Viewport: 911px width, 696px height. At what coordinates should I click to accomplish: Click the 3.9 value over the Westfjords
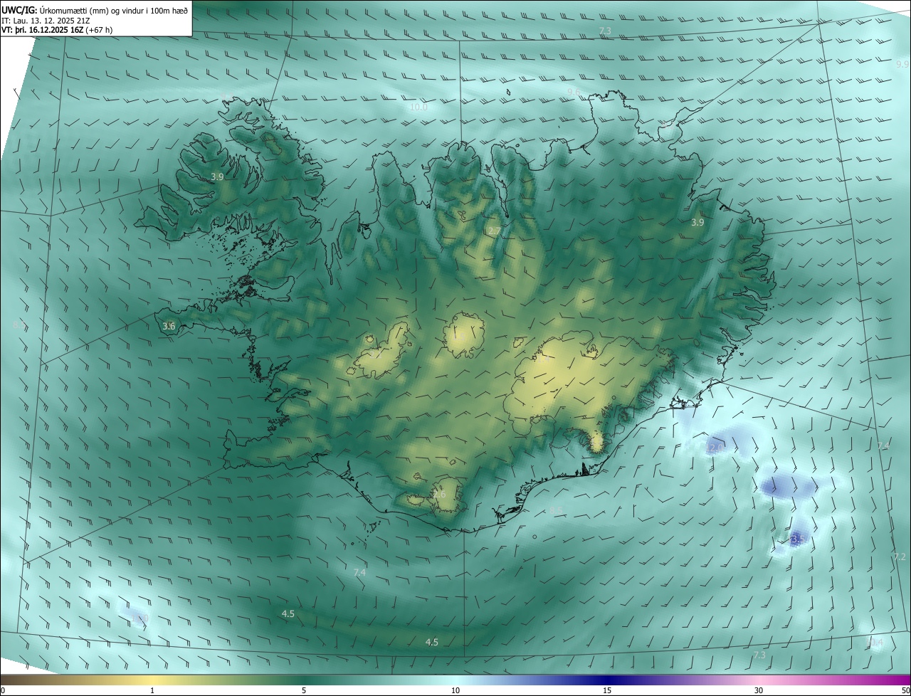tap(218, 176)
